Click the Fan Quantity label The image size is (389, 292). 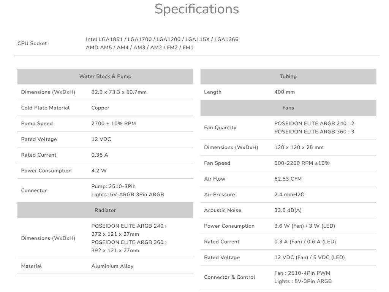coord(220,128)
